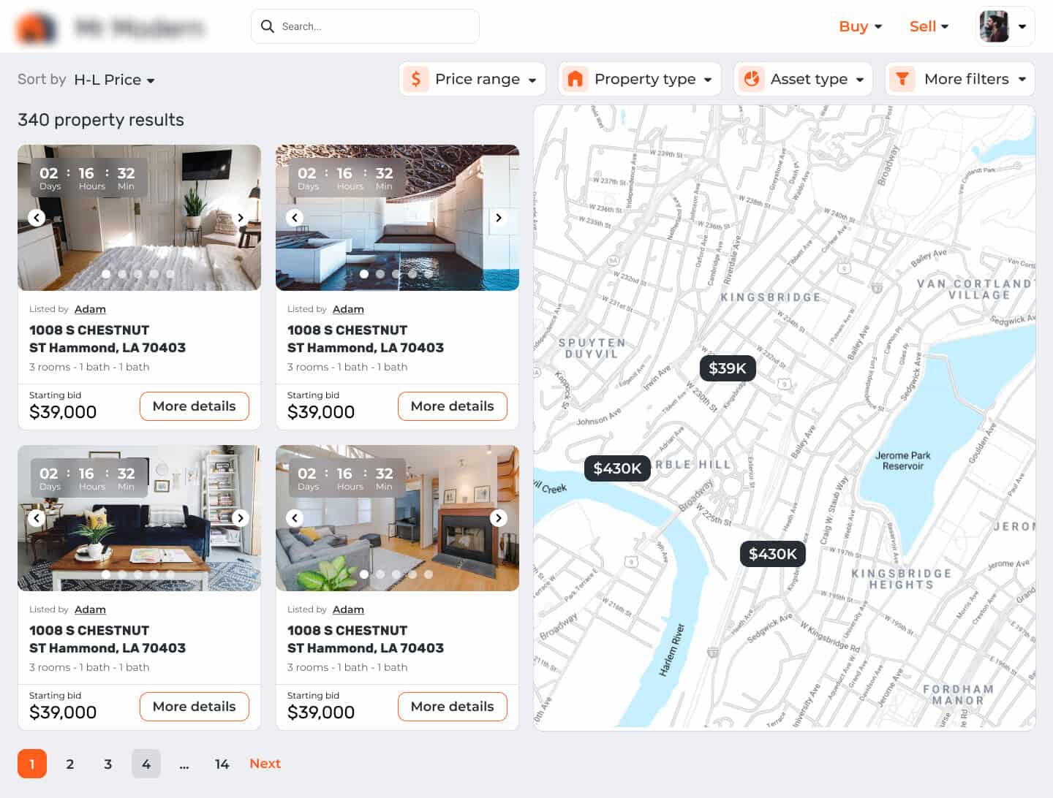1053x798 pixels.
Task: Select the third carousel dot on the first listing
Action: (x=138, y=274)
